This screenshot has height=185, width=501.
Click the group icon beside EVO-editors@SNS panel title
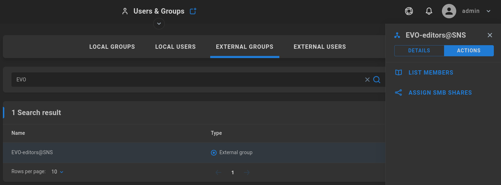[397, 35]
